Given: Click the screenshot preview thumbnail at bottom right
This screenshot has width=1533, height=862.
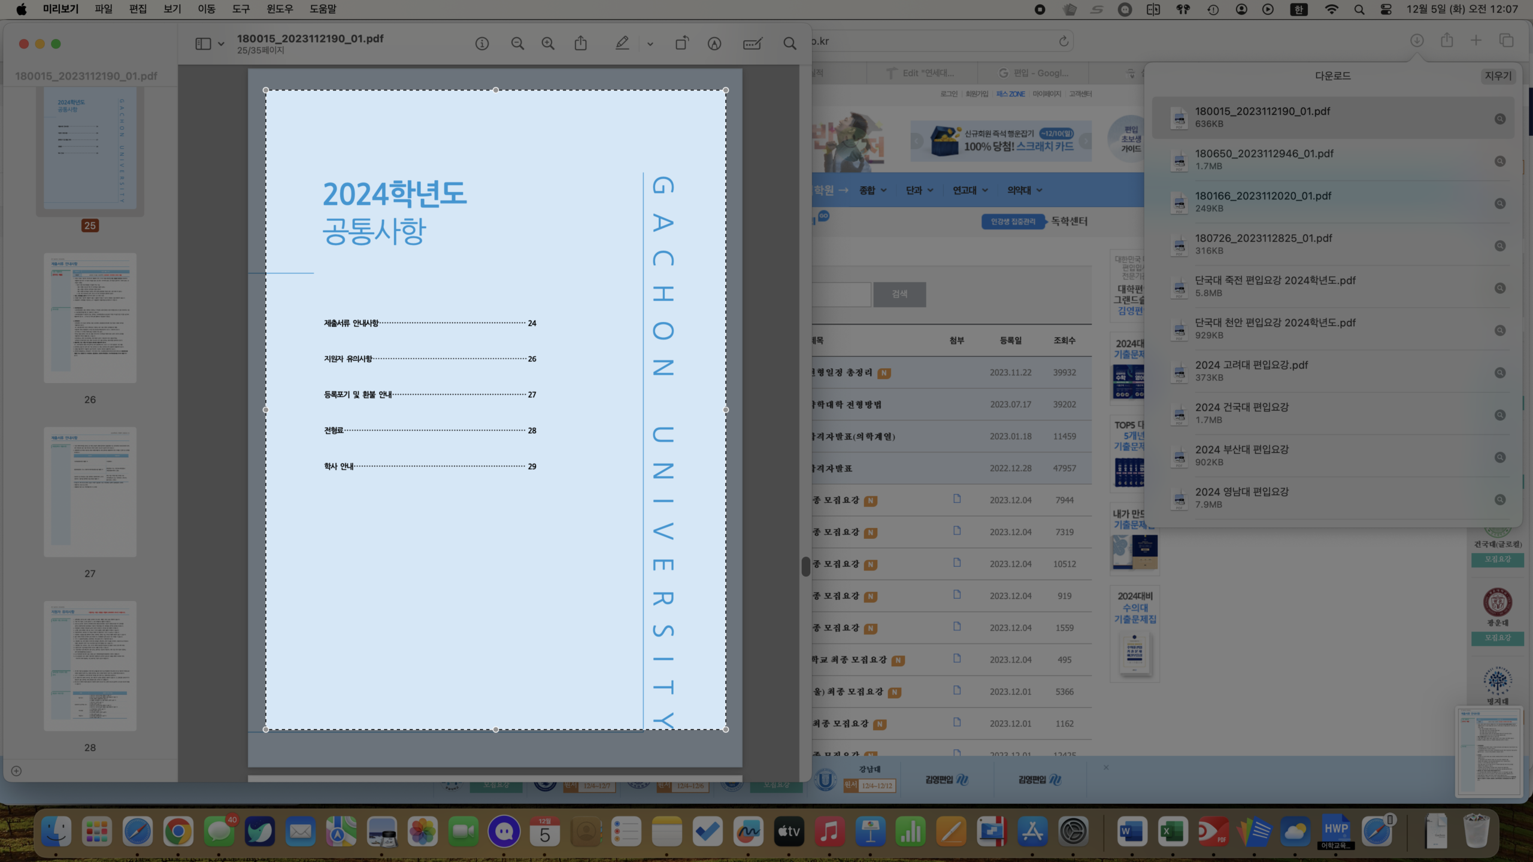Looking at the screenshot, I should point(1489,752).
